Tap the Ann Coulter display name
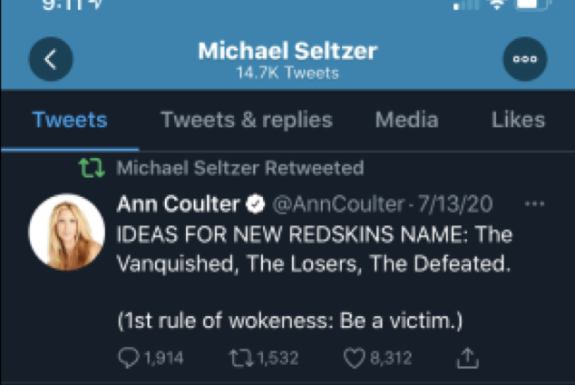 (x=178, y=203)
